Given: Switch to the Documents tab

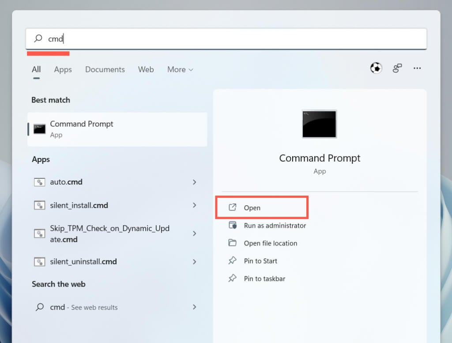Looking at the screenshot, I should 105,69.
